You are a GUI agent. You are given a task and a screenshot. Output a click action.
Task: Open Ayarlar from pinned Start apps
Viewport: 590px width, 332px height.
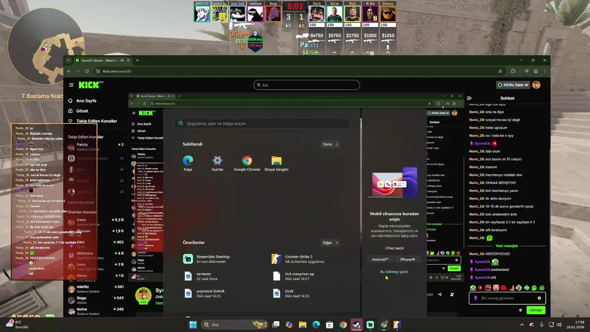(218, 164)
